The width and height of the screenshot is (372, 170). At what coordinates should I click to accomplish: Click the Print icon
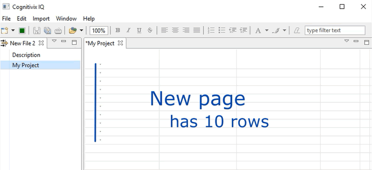[x=58, y=31]
